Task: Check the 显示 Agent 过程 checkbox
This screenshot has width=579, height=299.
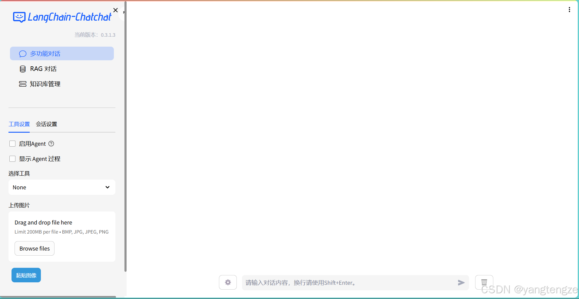Action: point(12,159)
